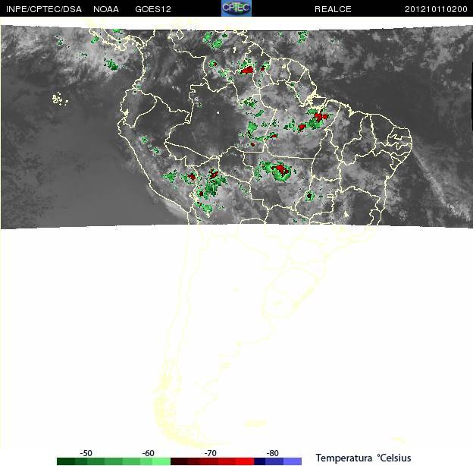
Task: Click the INPE/CPTEC/DSA header text
Action: [44, 9]
